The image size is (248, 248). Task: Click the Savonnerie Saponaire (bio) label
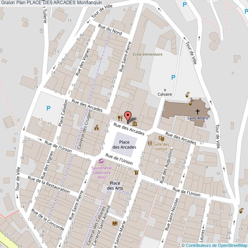[x=101, y=172]
